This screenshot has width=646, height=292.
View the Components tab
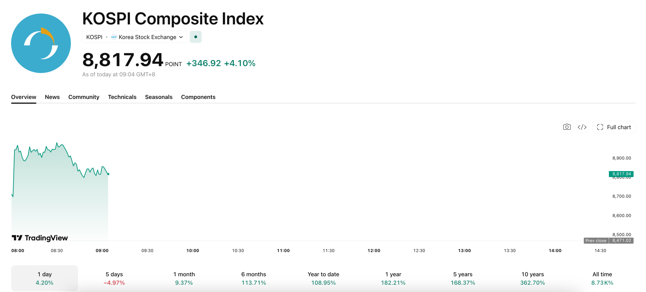[x=198, y=97]
